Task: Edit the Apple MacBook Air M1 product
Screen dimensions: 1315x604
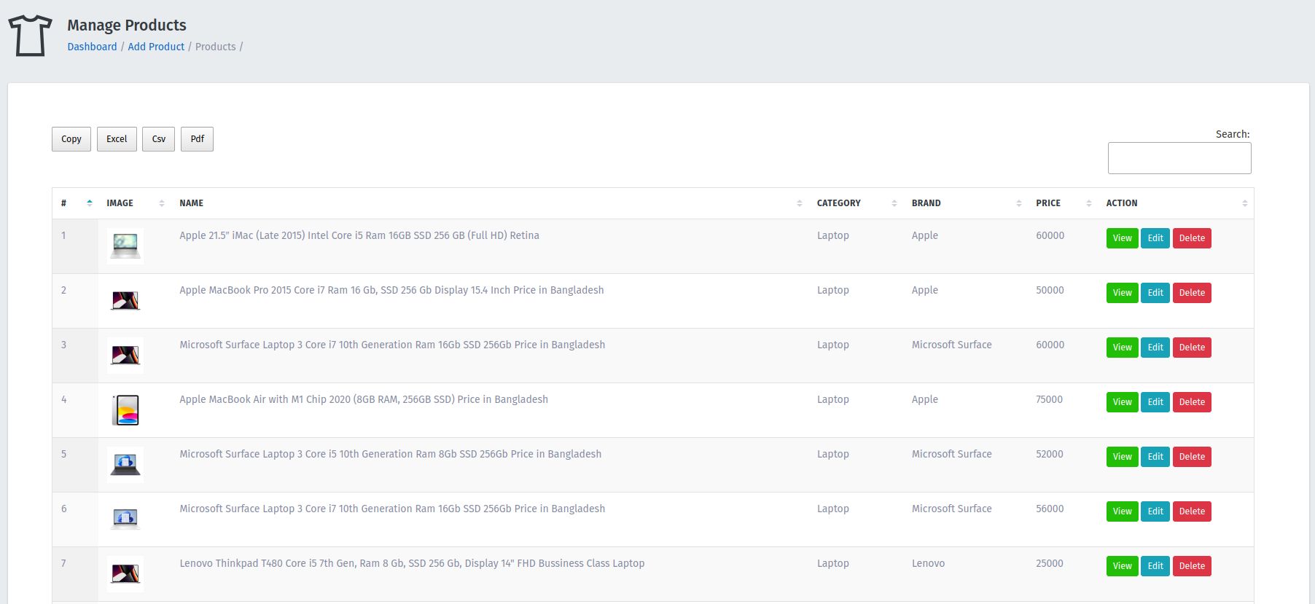Action: (1155, 402)
